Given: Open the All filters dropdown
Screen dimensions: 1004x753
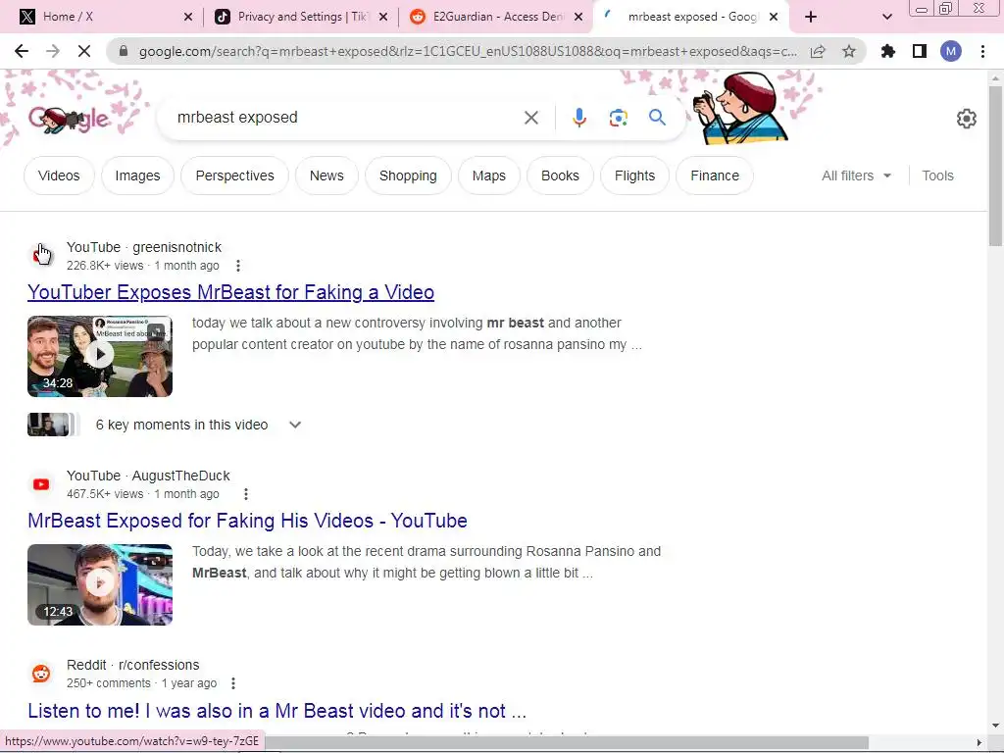Looking at the screenshot, I should [856, 176].
